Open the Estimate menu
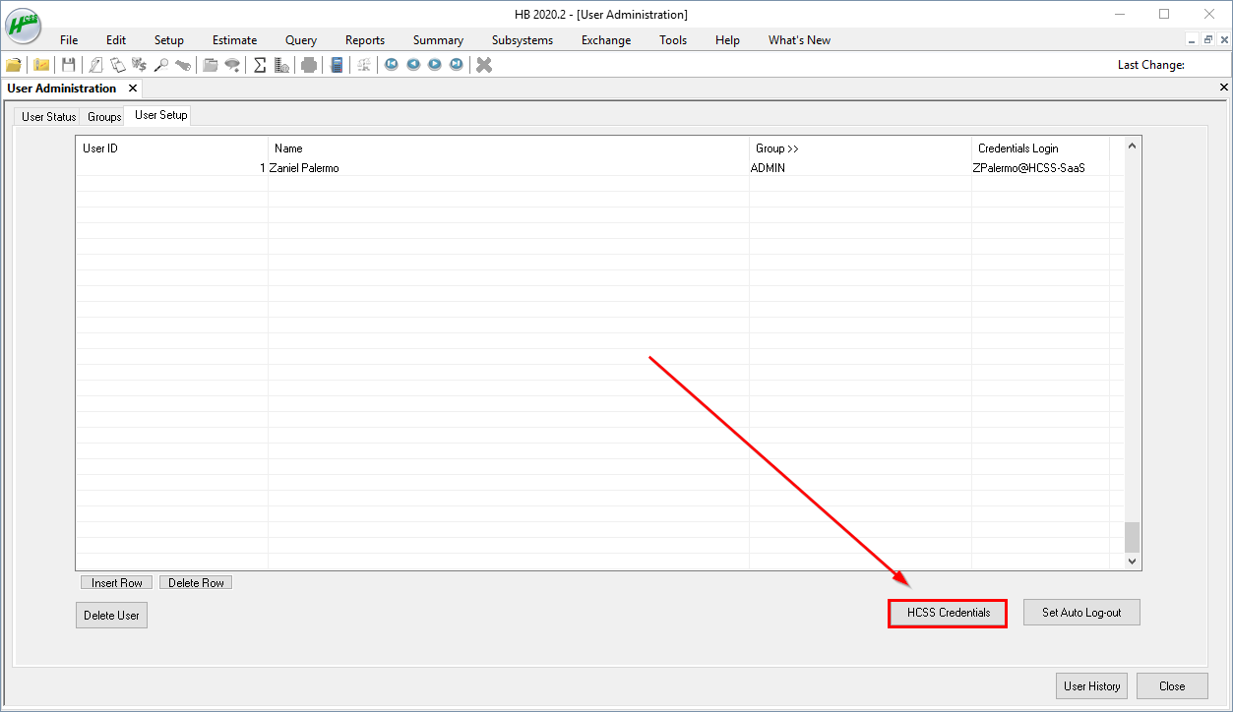1233x712 pixels. (234, 40)
